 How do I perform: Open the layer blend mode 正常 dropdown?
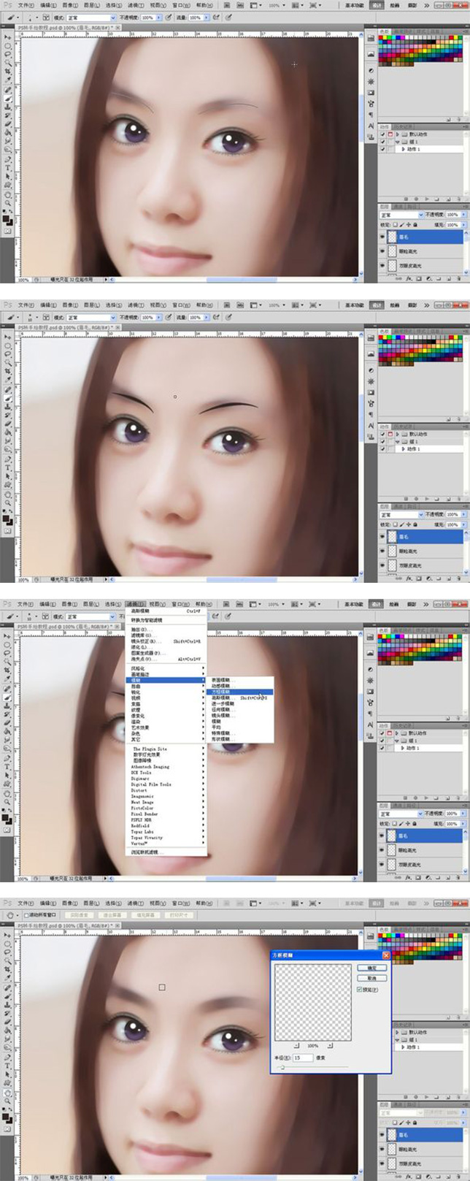click(399, 215)
